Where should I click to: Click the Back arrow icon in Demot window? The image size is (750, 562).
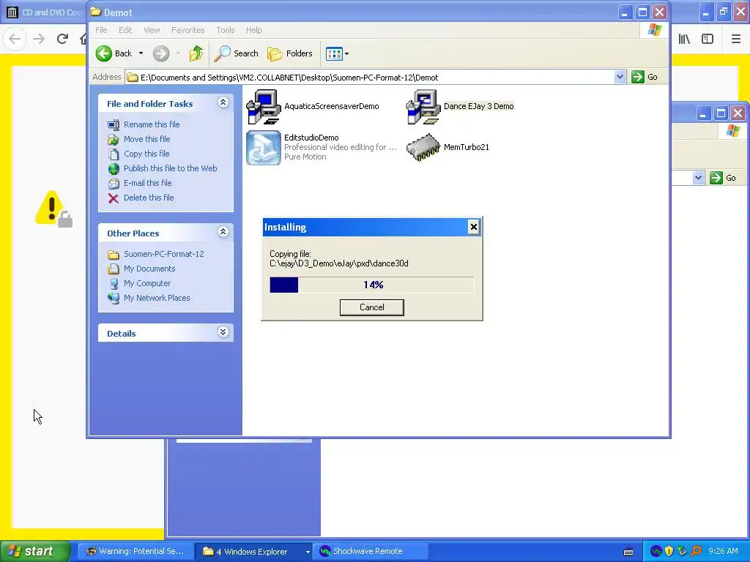click(x=104, y=53)
